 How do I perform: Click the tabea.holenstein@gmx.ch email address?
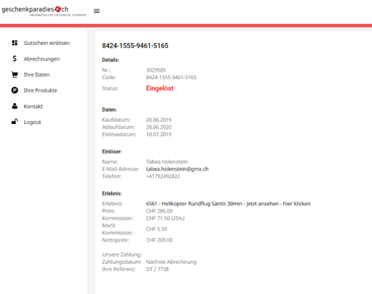[x=177, y=169]
